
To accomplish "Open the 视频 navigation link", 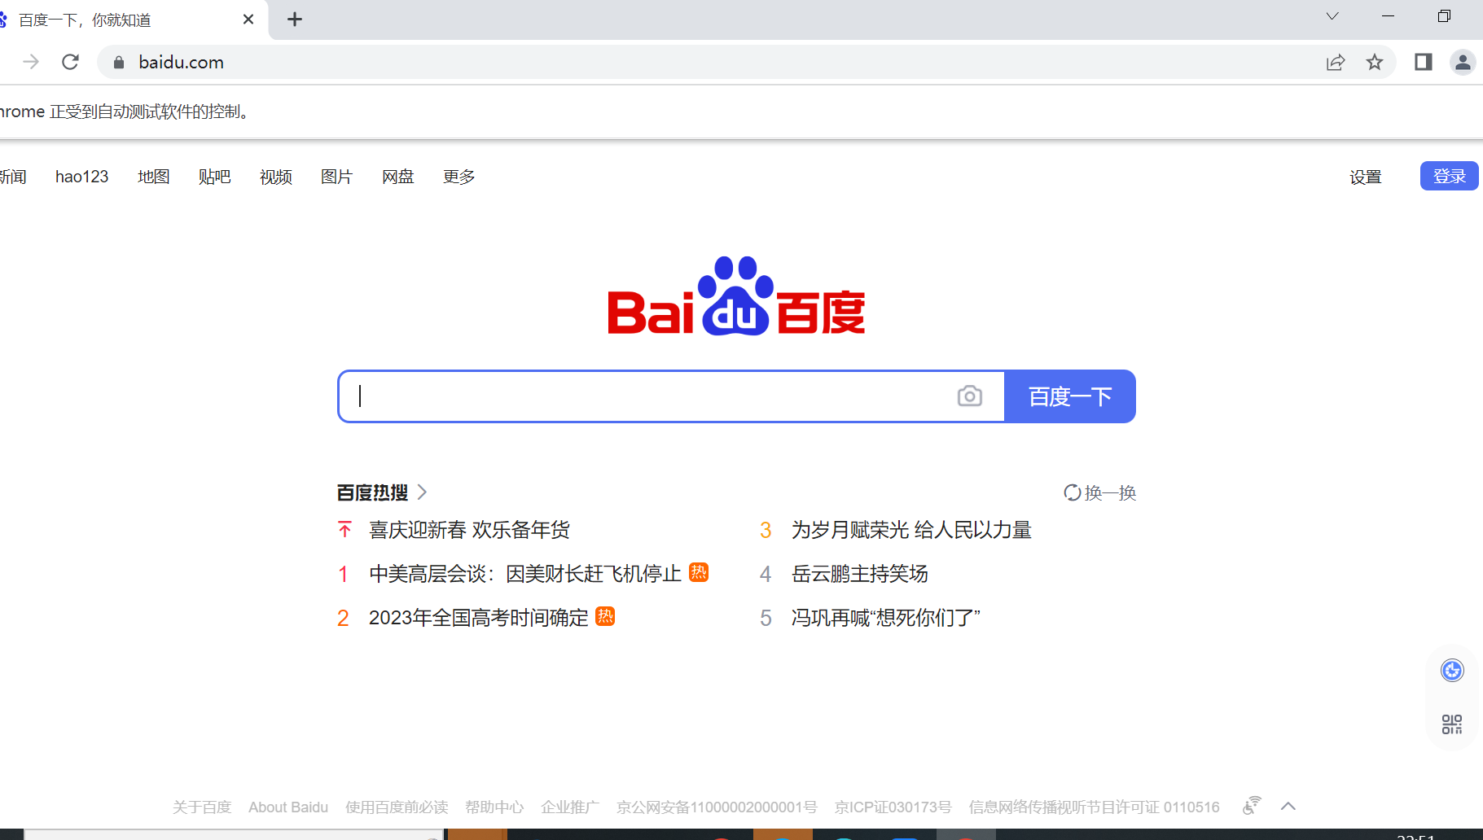I will pyautogui.click(x=275, y=177).
